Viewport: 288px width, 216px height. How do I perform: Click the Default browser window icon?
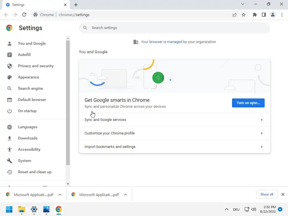[10, 100]
